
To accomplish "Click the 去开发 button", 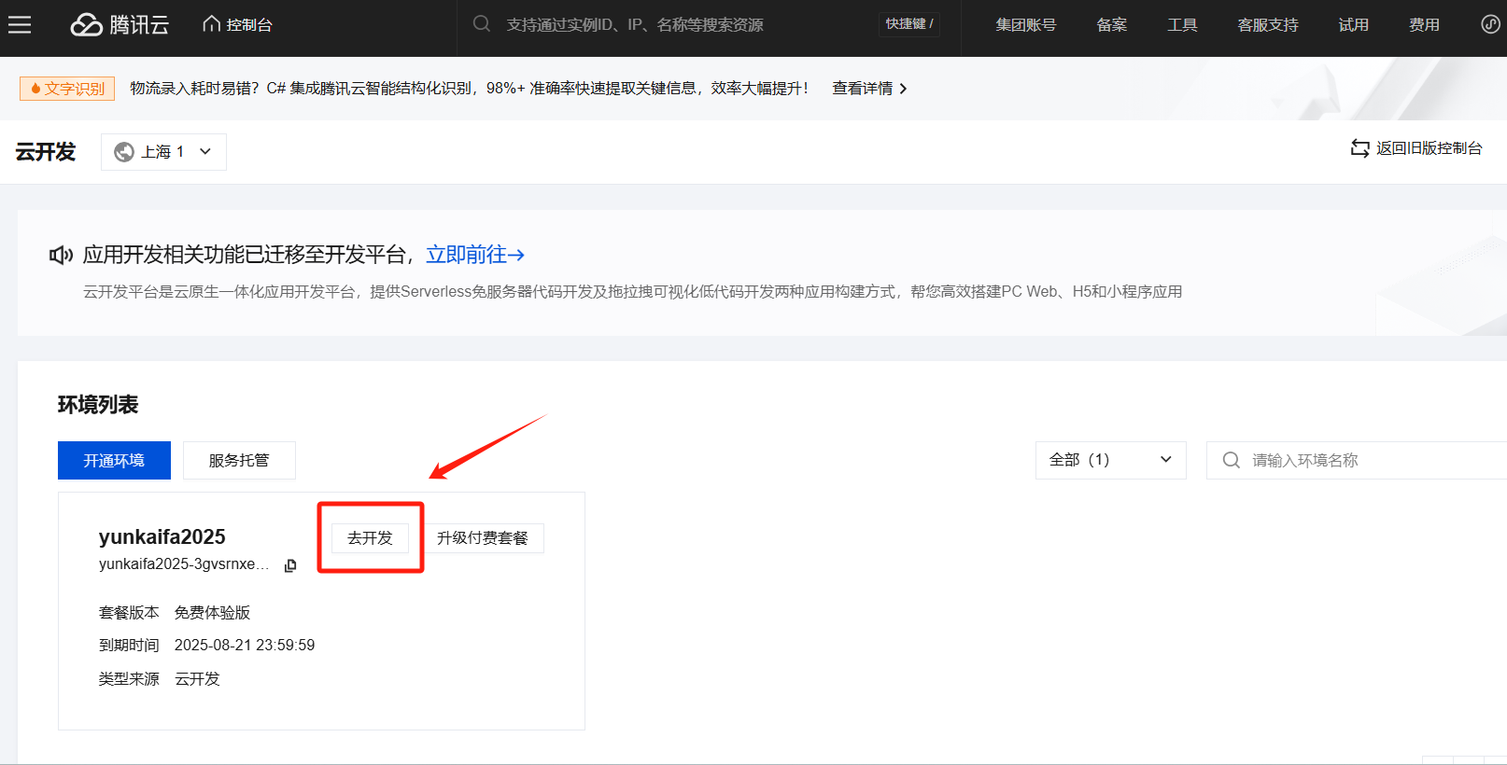I will point(370,538).
